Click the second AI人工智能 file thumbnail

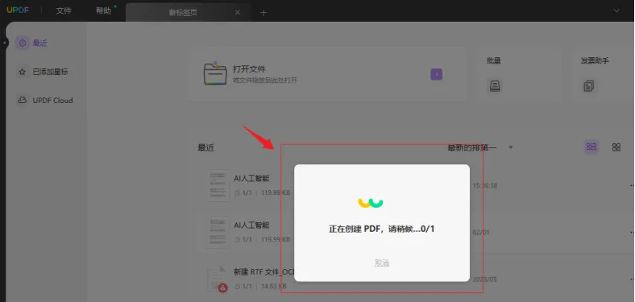tap(218, 233)
